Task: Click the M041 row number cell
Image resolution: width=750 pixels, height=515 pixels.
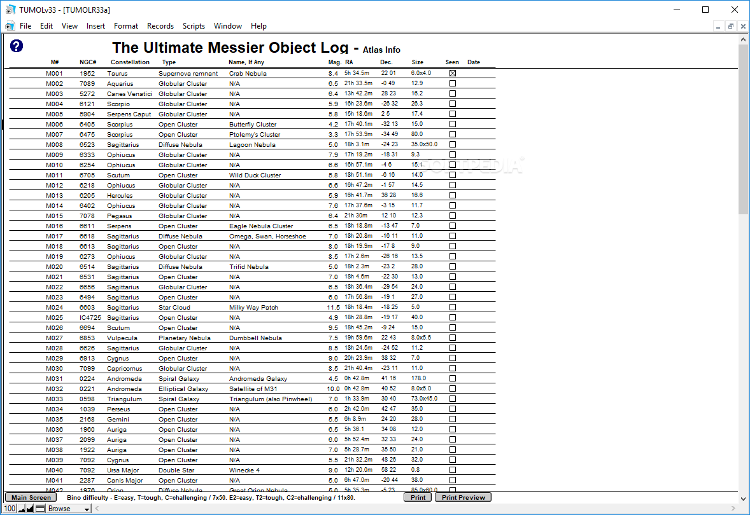Action: click(x=54, y=480)
